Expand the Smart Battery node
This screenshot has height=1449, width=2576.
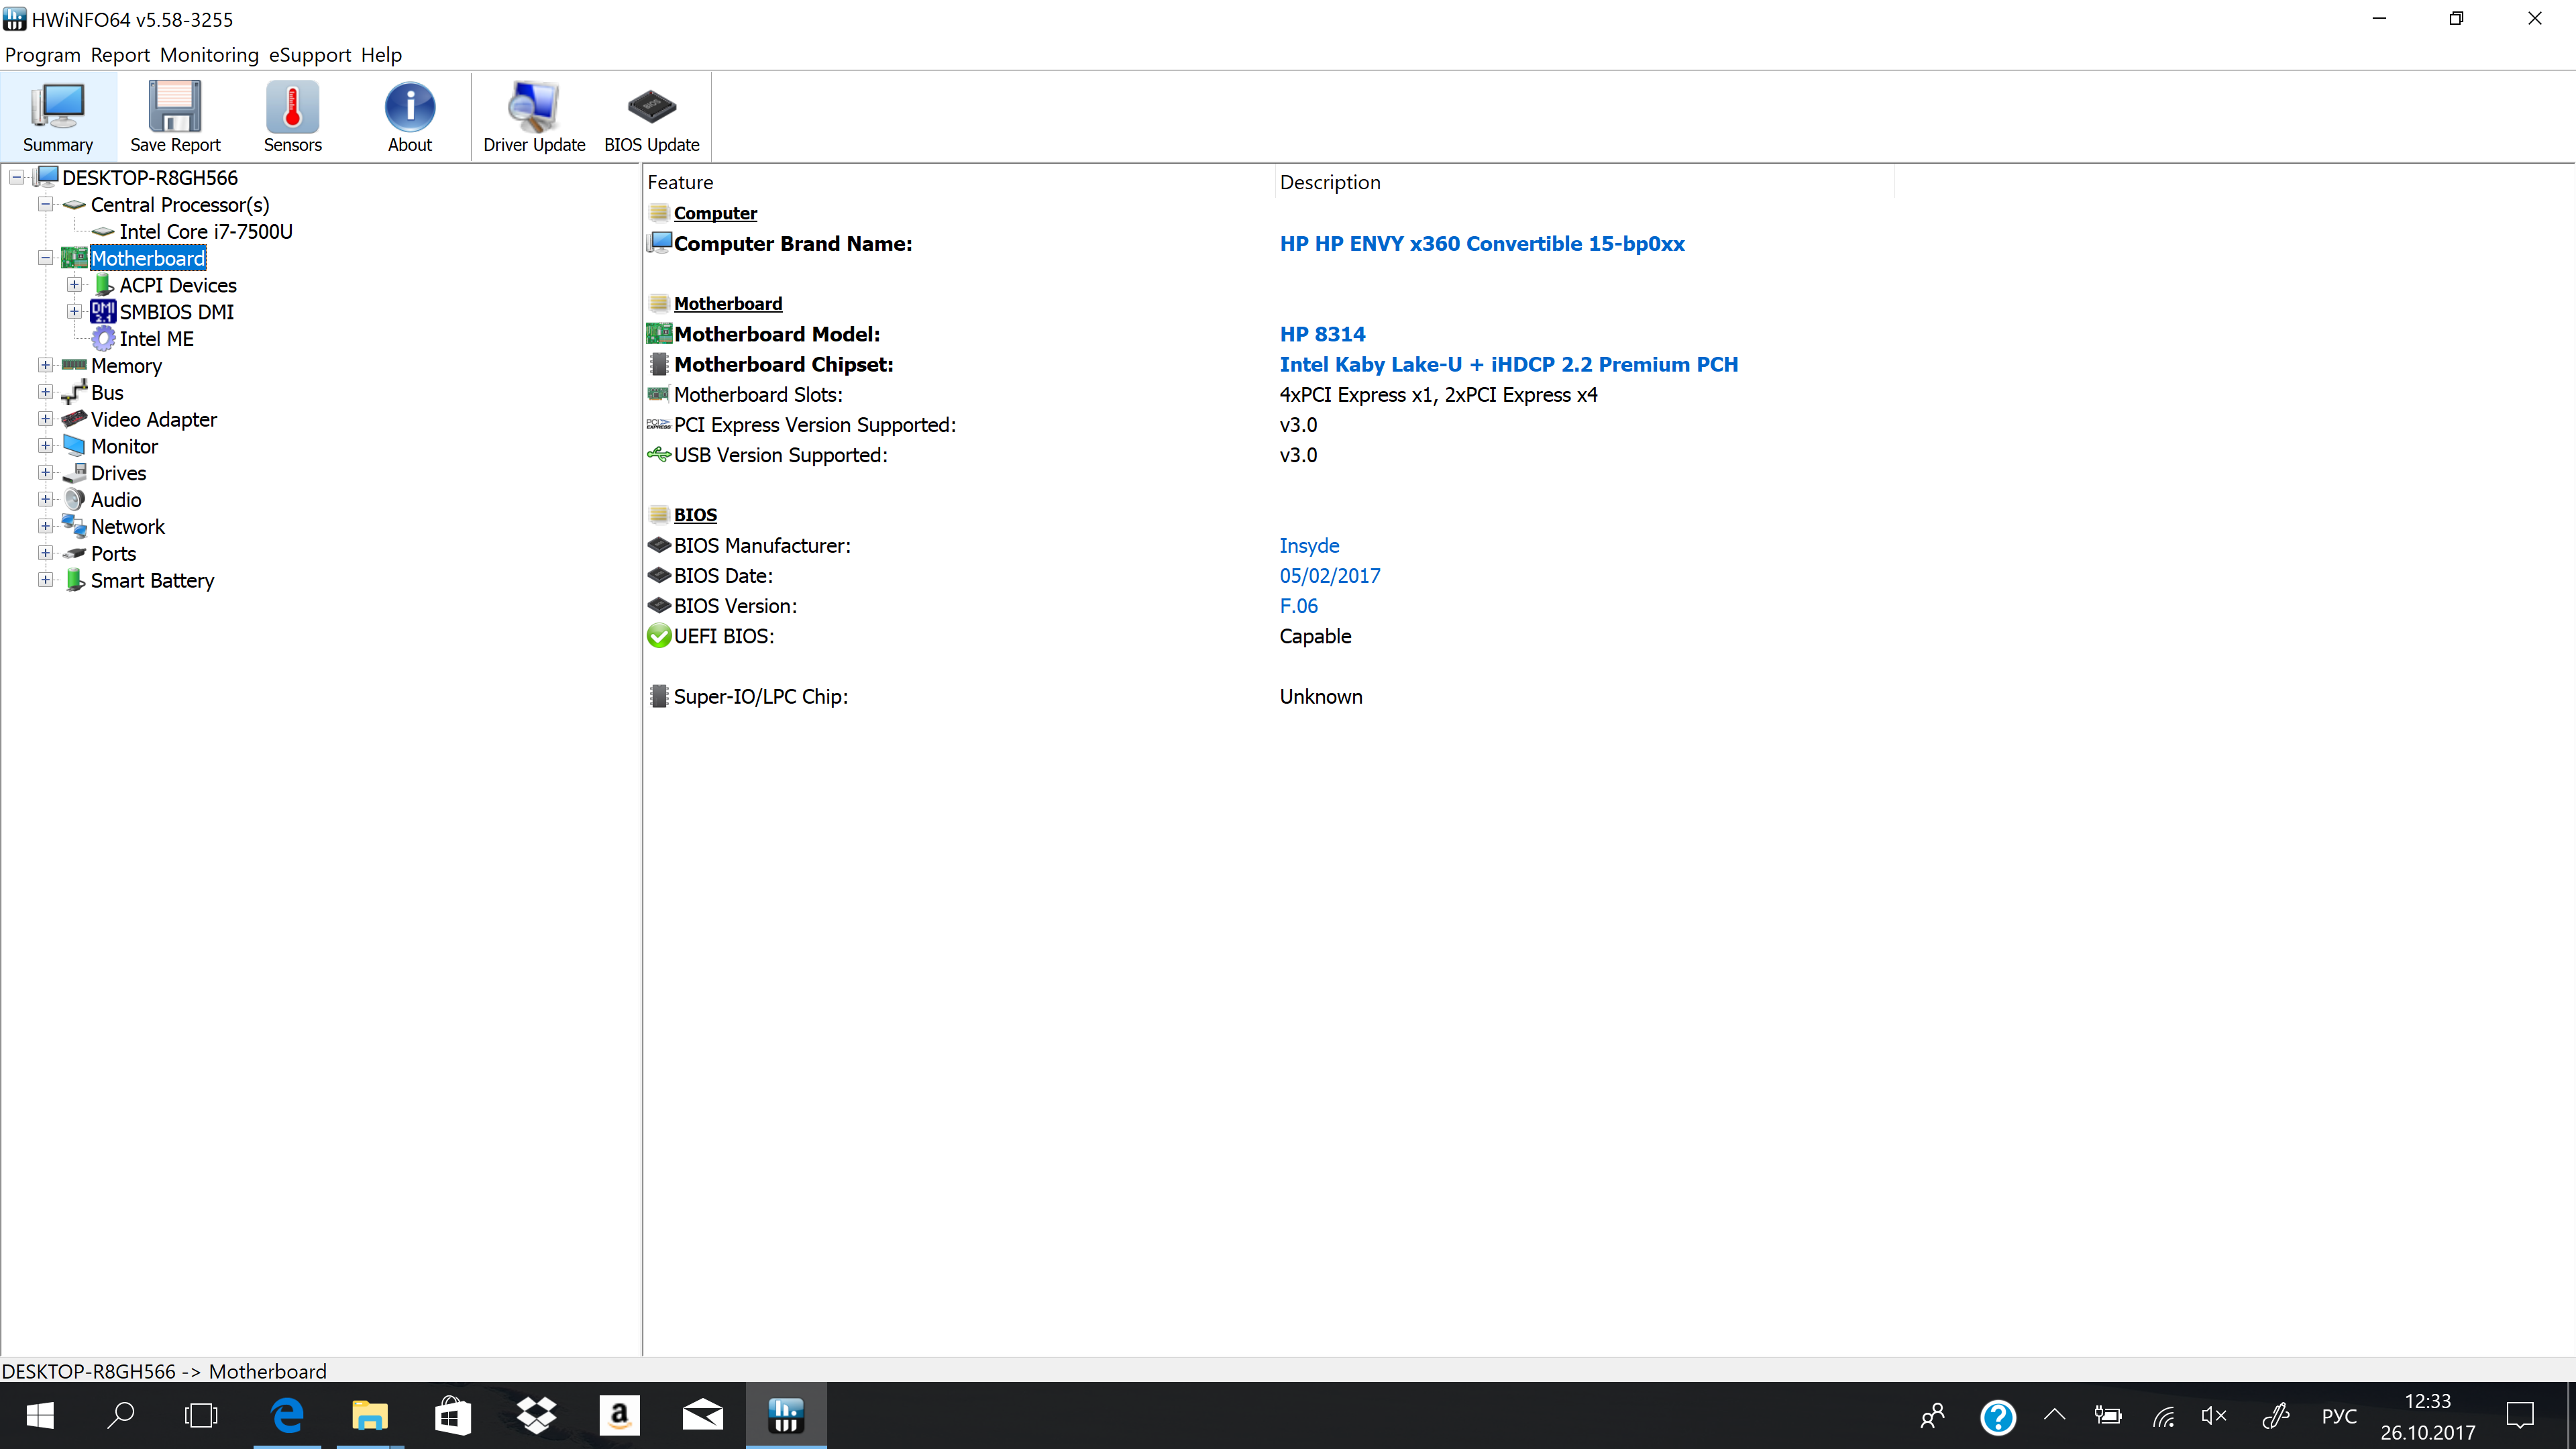[45, 580]
